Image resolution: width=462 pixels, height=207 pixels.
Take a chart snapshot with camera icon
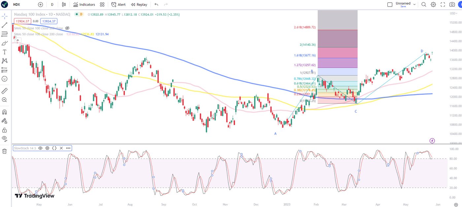(x=452, y=5)
